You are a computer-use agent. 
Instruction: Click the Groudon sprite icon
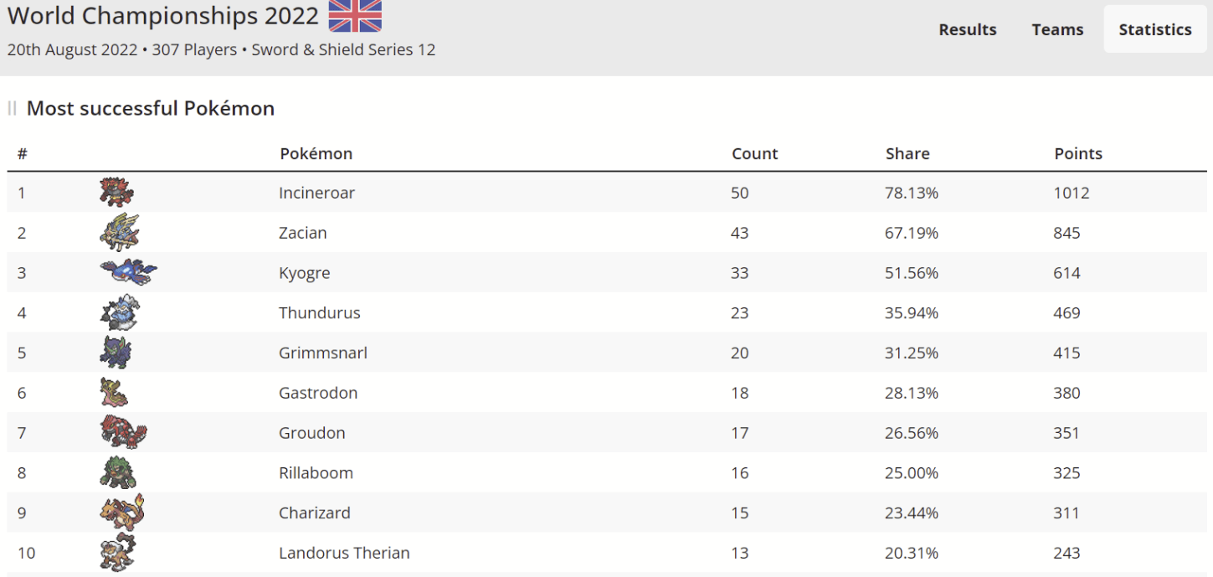point(123,432)
